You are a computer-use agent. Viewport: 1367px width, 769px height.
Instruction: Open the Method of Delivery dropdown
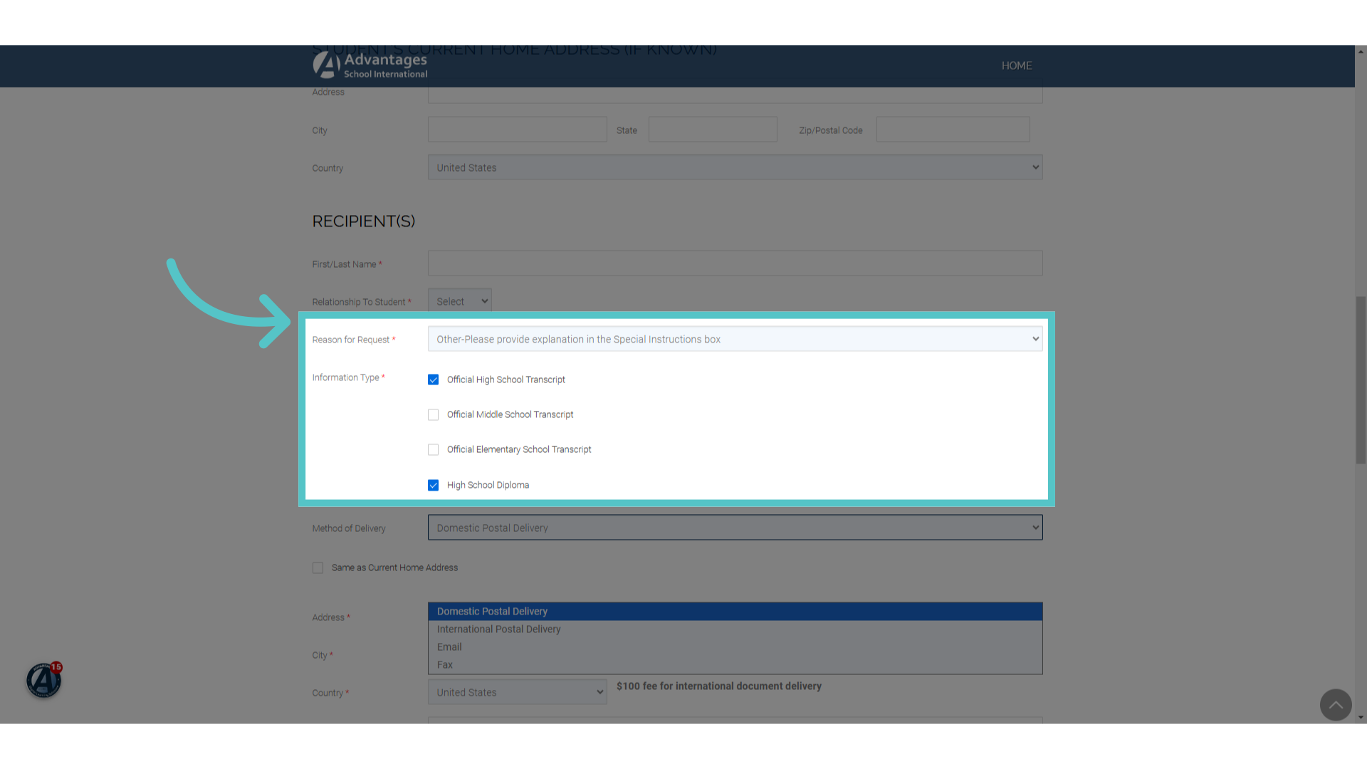tap(735, 528)
